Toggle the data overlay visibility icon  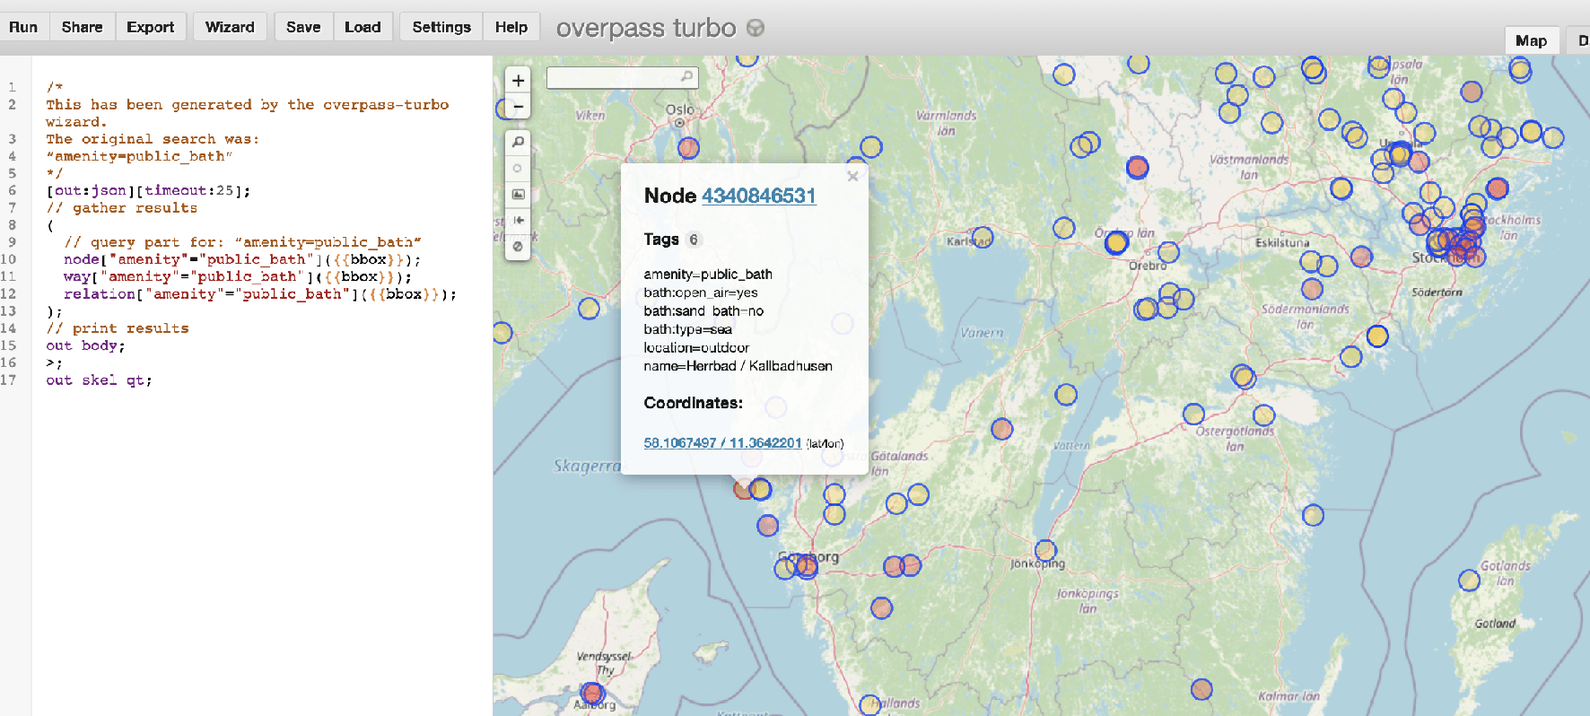518,246
